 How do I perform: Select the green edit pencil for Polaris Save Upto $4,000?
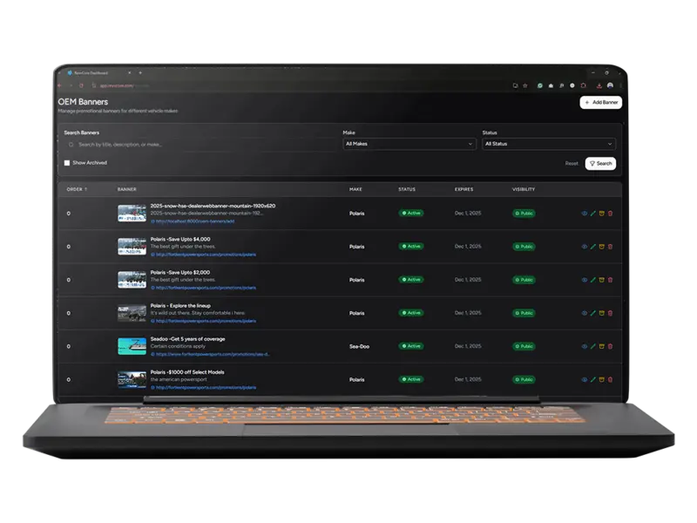pos(593,246)
